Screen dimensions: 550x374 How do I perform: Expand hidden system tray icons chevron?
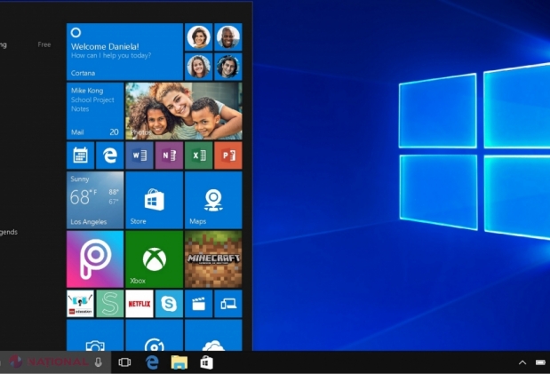(x=522, y=362)
